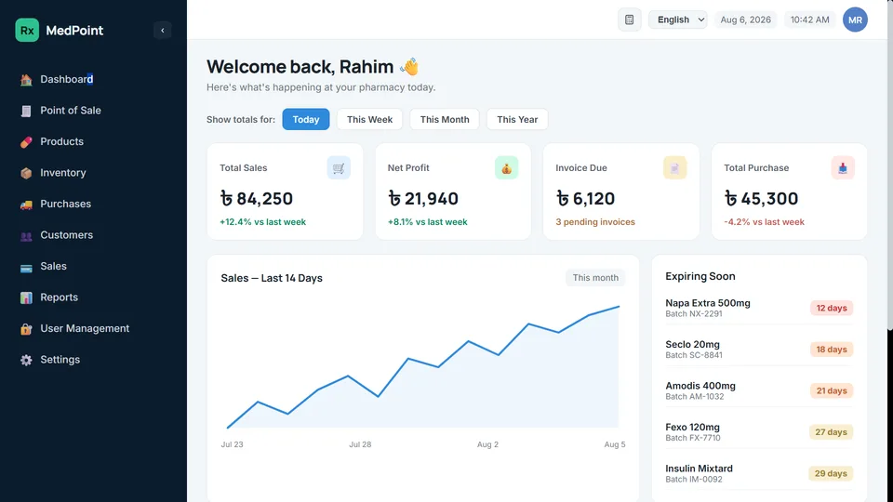This screenshot has width=893, height=502.
Task: Click '3 pending invoices' text
Action: tap(595, 222)
